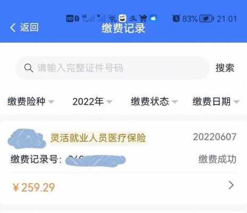This screenshot has height=213, width=247.
Task: Tap the Wi-Fi signal status icon
Action: [x=112, y=18]
